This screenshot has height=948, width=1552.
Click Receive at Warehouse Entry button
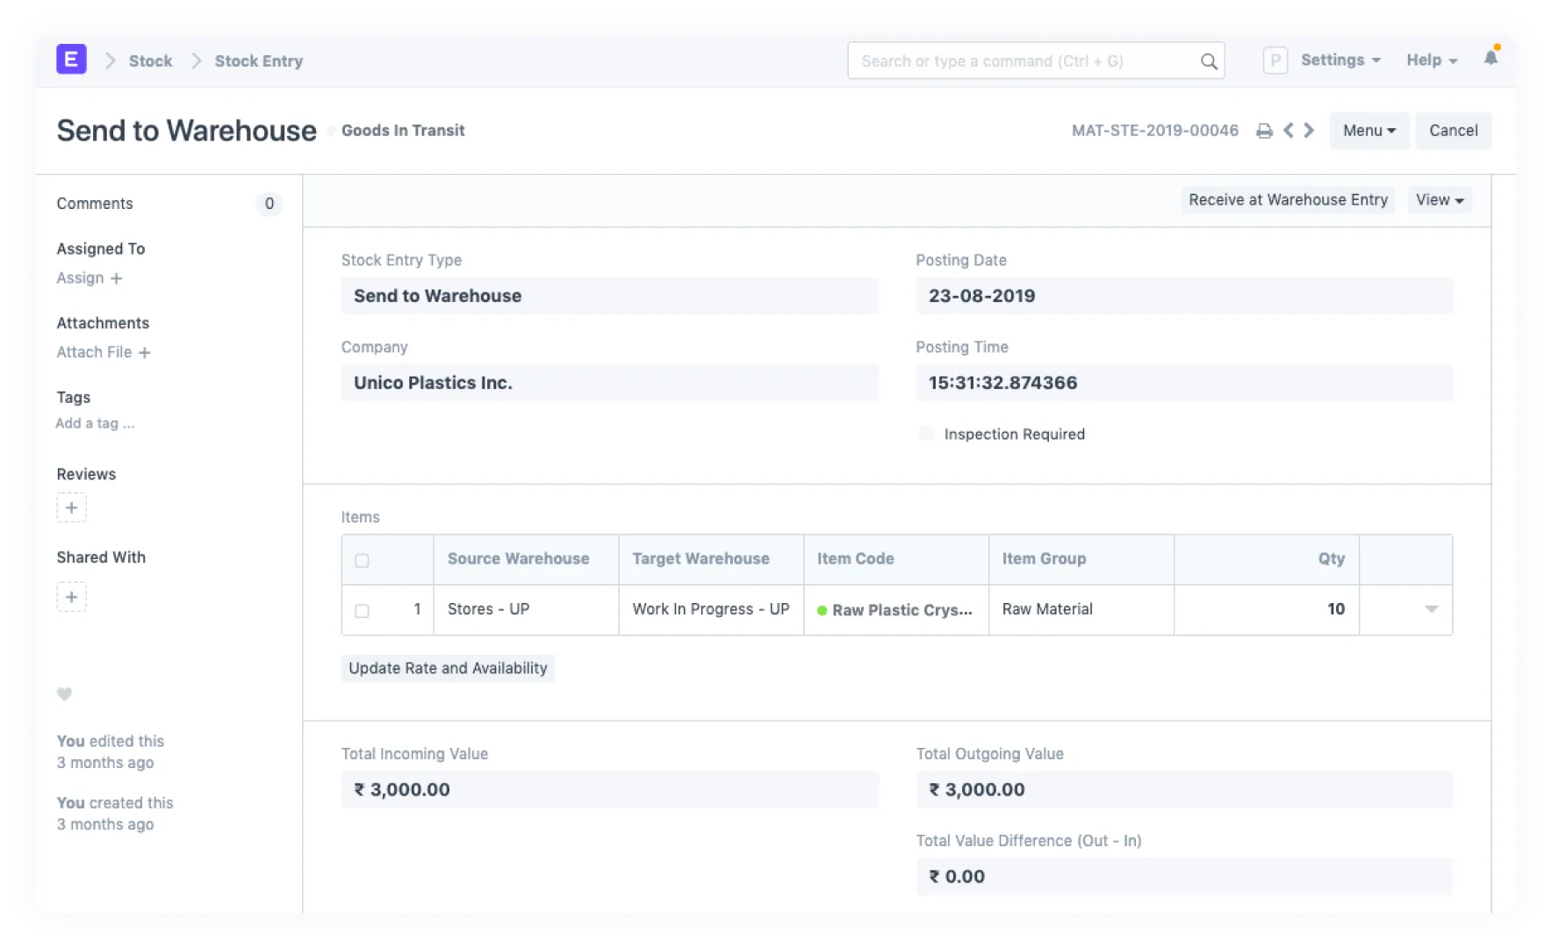(1288, 200)
